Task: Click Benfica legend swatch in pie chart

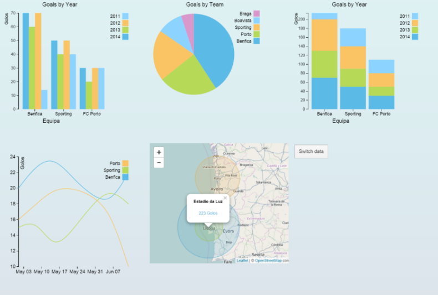Action: [x=257, y=41]
